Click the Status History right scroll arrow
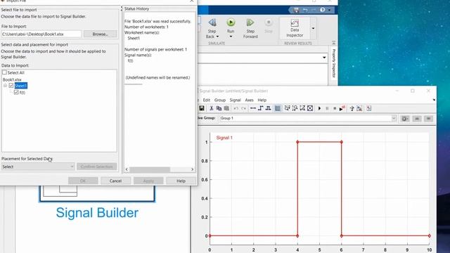450x253 pixels. [192, 169]
